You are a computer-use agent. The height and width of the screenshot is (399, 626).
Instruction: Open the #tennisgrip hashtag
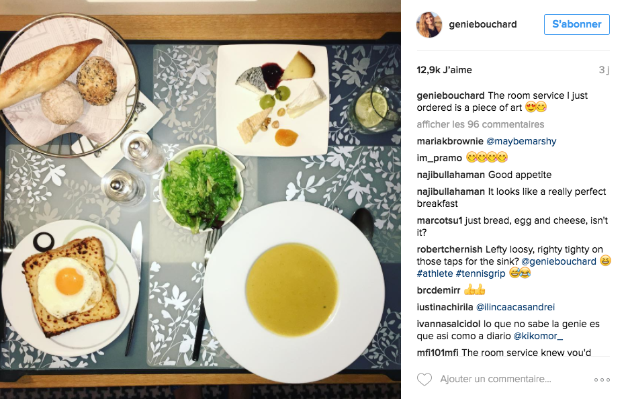(x=480, y=273)
